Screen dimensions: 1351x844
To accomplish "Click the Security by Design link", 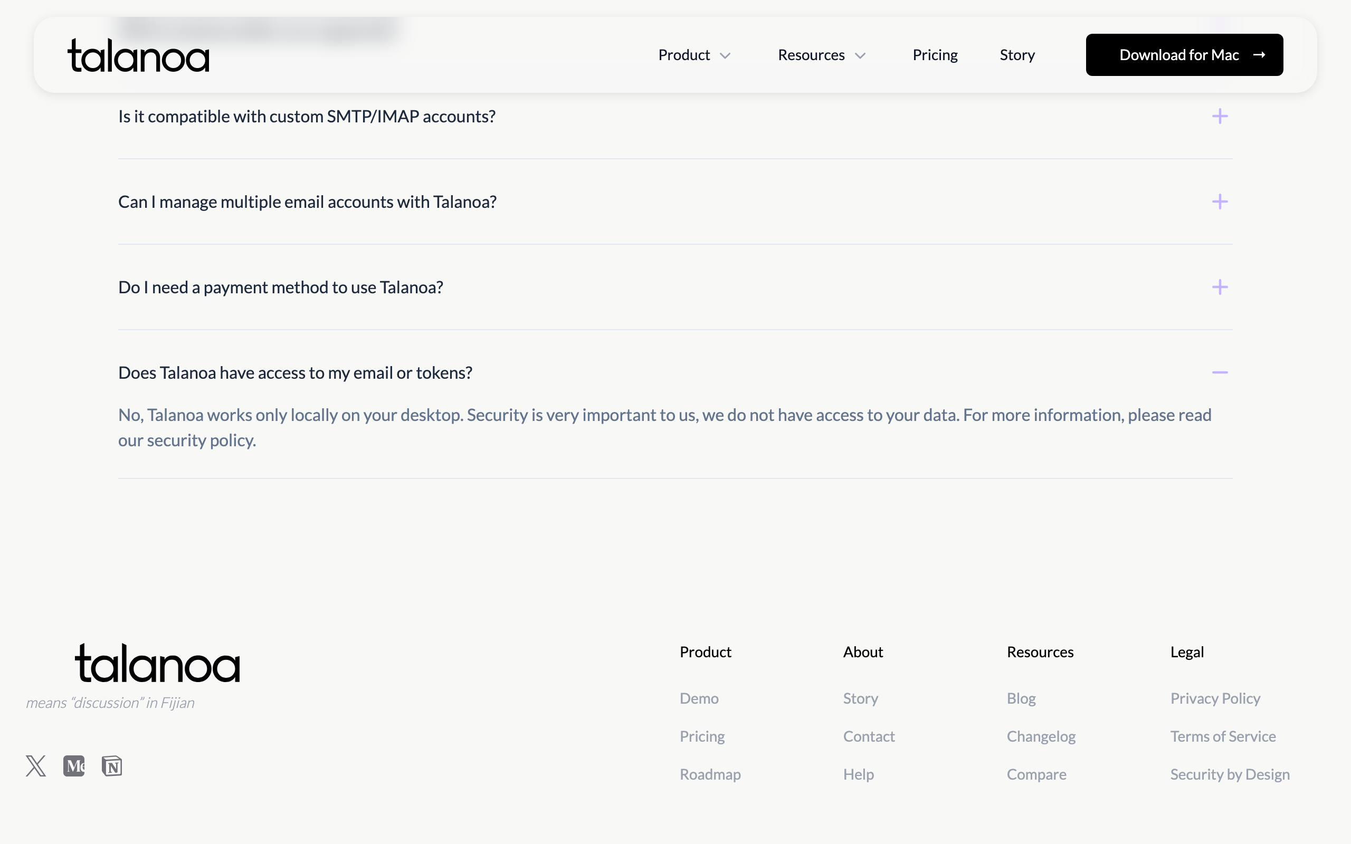I will click(1230, 774).
